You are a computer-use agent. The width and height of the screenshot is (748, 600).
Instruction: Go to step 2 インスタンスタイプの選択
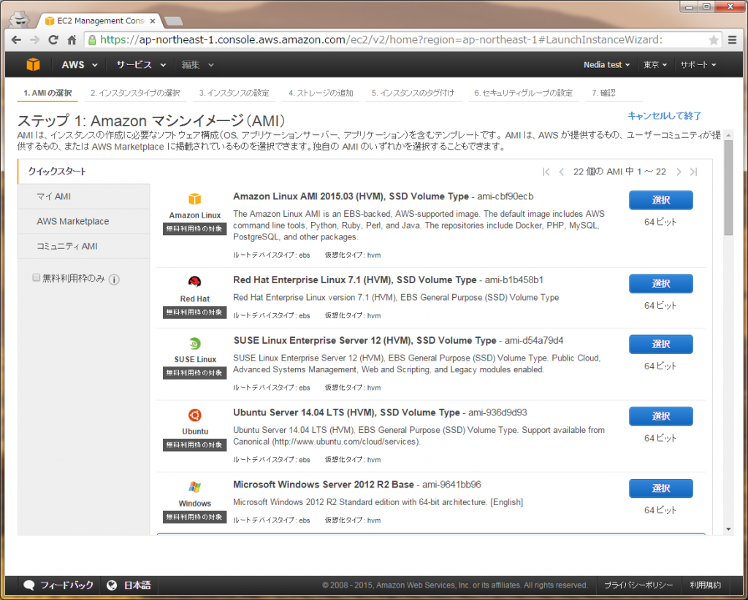[x=135, y=93]
